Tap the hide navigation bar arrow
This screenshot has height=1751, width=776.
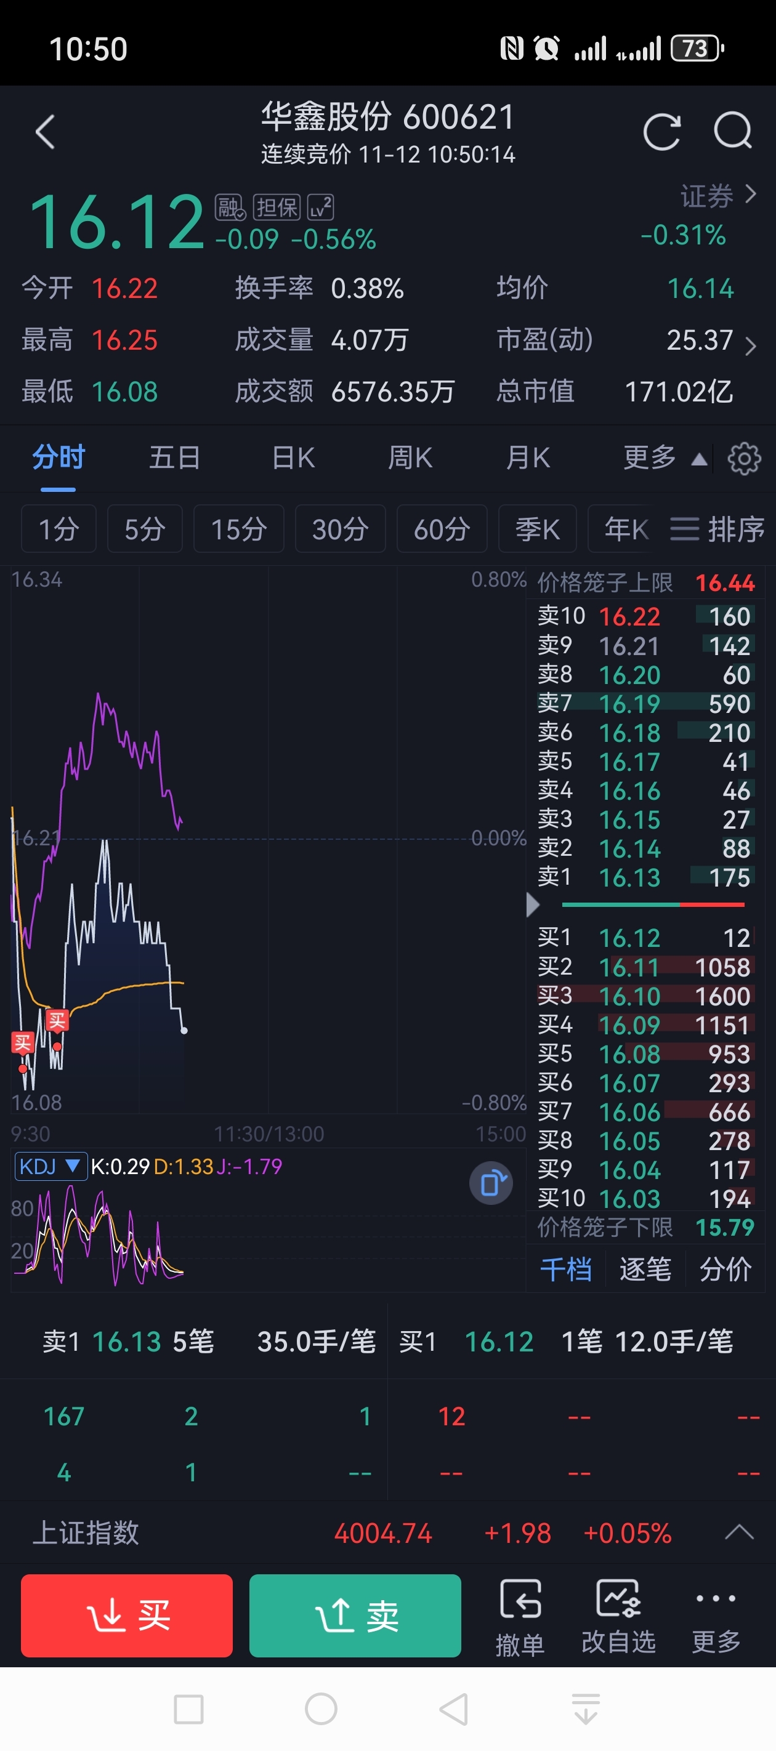click(x=586, y=1709)
